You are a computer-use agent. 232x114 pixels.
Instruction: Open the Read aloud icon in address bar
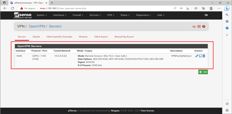click(x=175, y=8)
